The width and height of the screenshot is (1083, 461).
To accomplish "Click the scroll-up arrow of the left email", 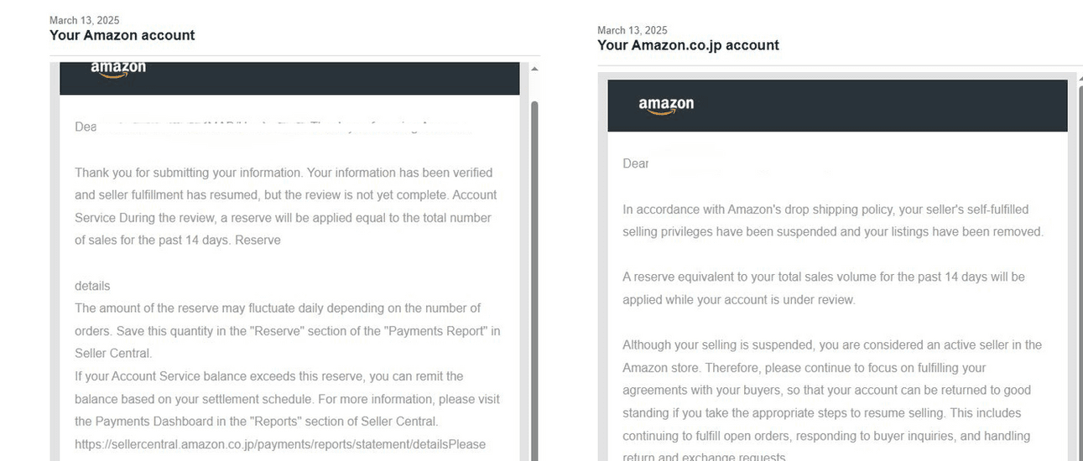I will coord(534,69).
